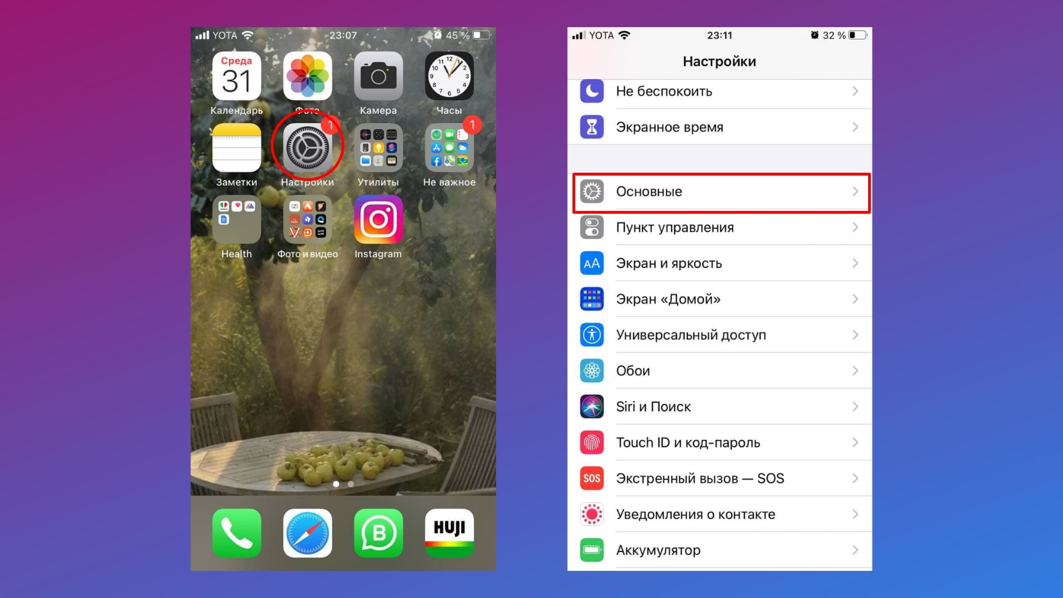This screenshot has width=1063, height=598.
Task: Select Не беспокоить menu item
Action: 721,91
